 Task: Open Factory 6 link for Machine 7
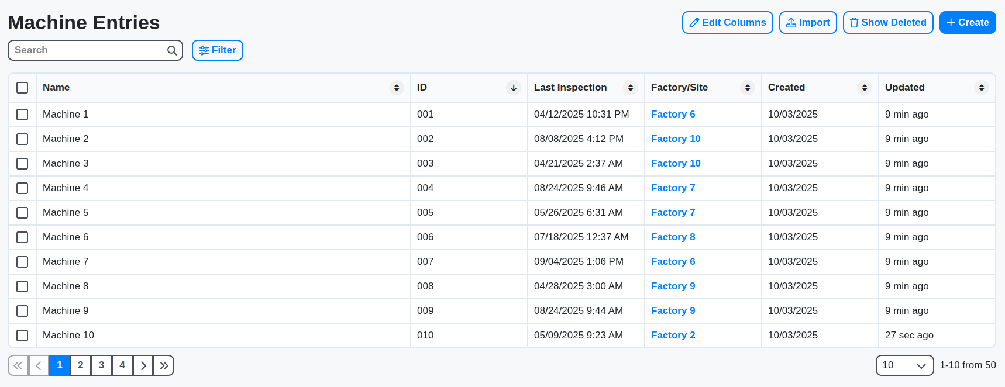tap(673, 262)
